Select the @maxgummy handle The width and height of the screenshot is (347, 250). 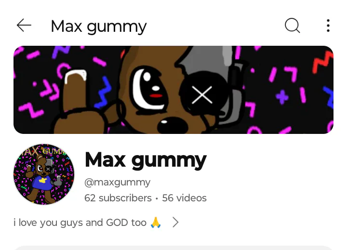117,183
